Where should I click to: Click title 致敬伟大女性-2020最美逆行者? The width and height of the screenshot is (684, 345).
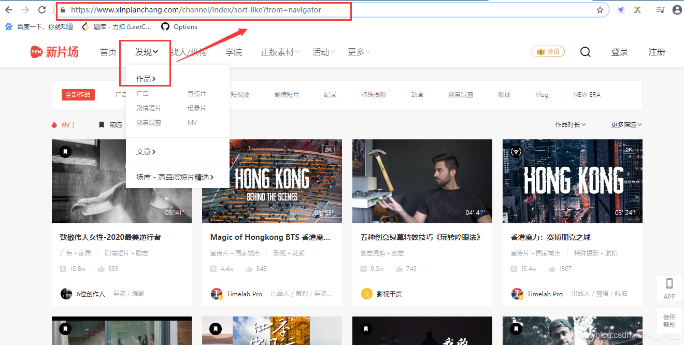(x=110, y=237)
